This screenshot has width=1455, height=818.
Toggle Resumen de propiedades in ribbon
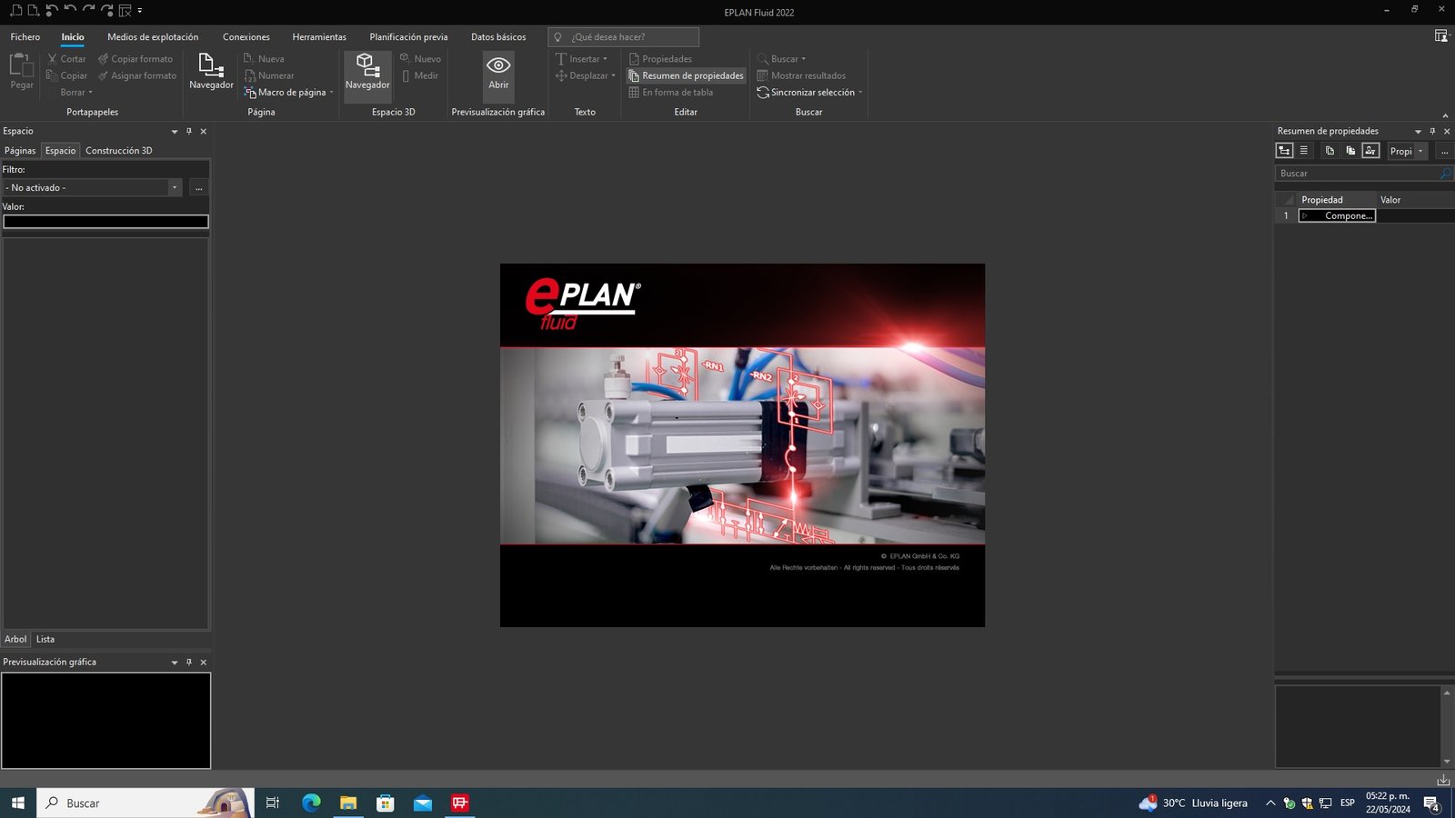[x=686, y=75]
